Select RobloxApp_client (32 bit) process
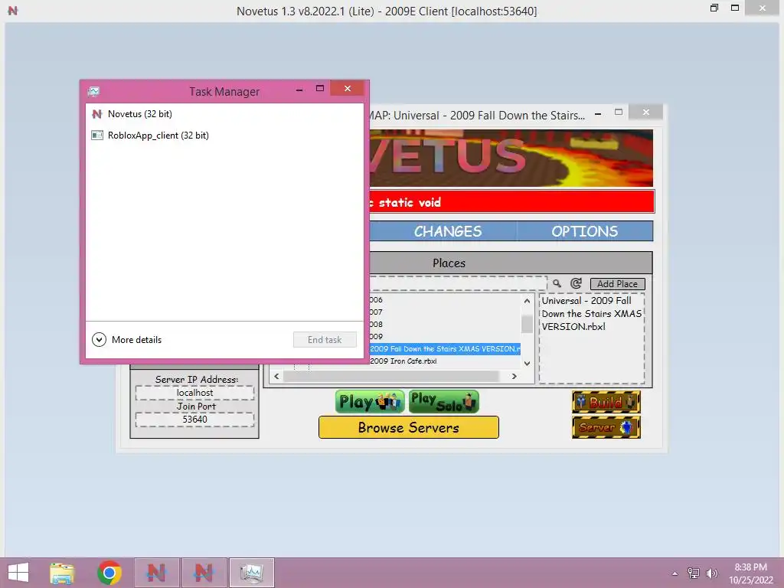Screen dimensions: 784x588 point(224,136)
